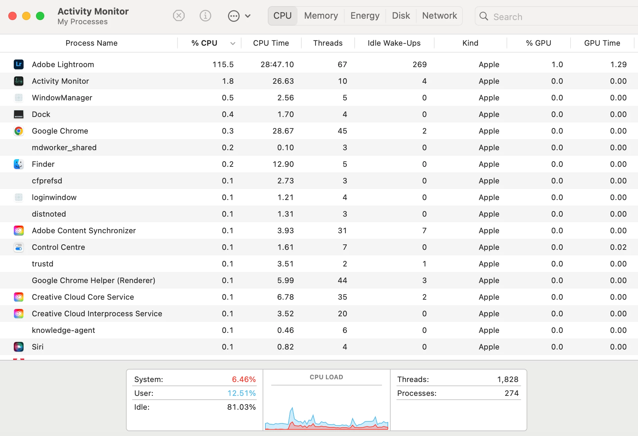Screen dimensions: 638x436
Task: Click the Inspect process info icon
Action: coord(206,16)
